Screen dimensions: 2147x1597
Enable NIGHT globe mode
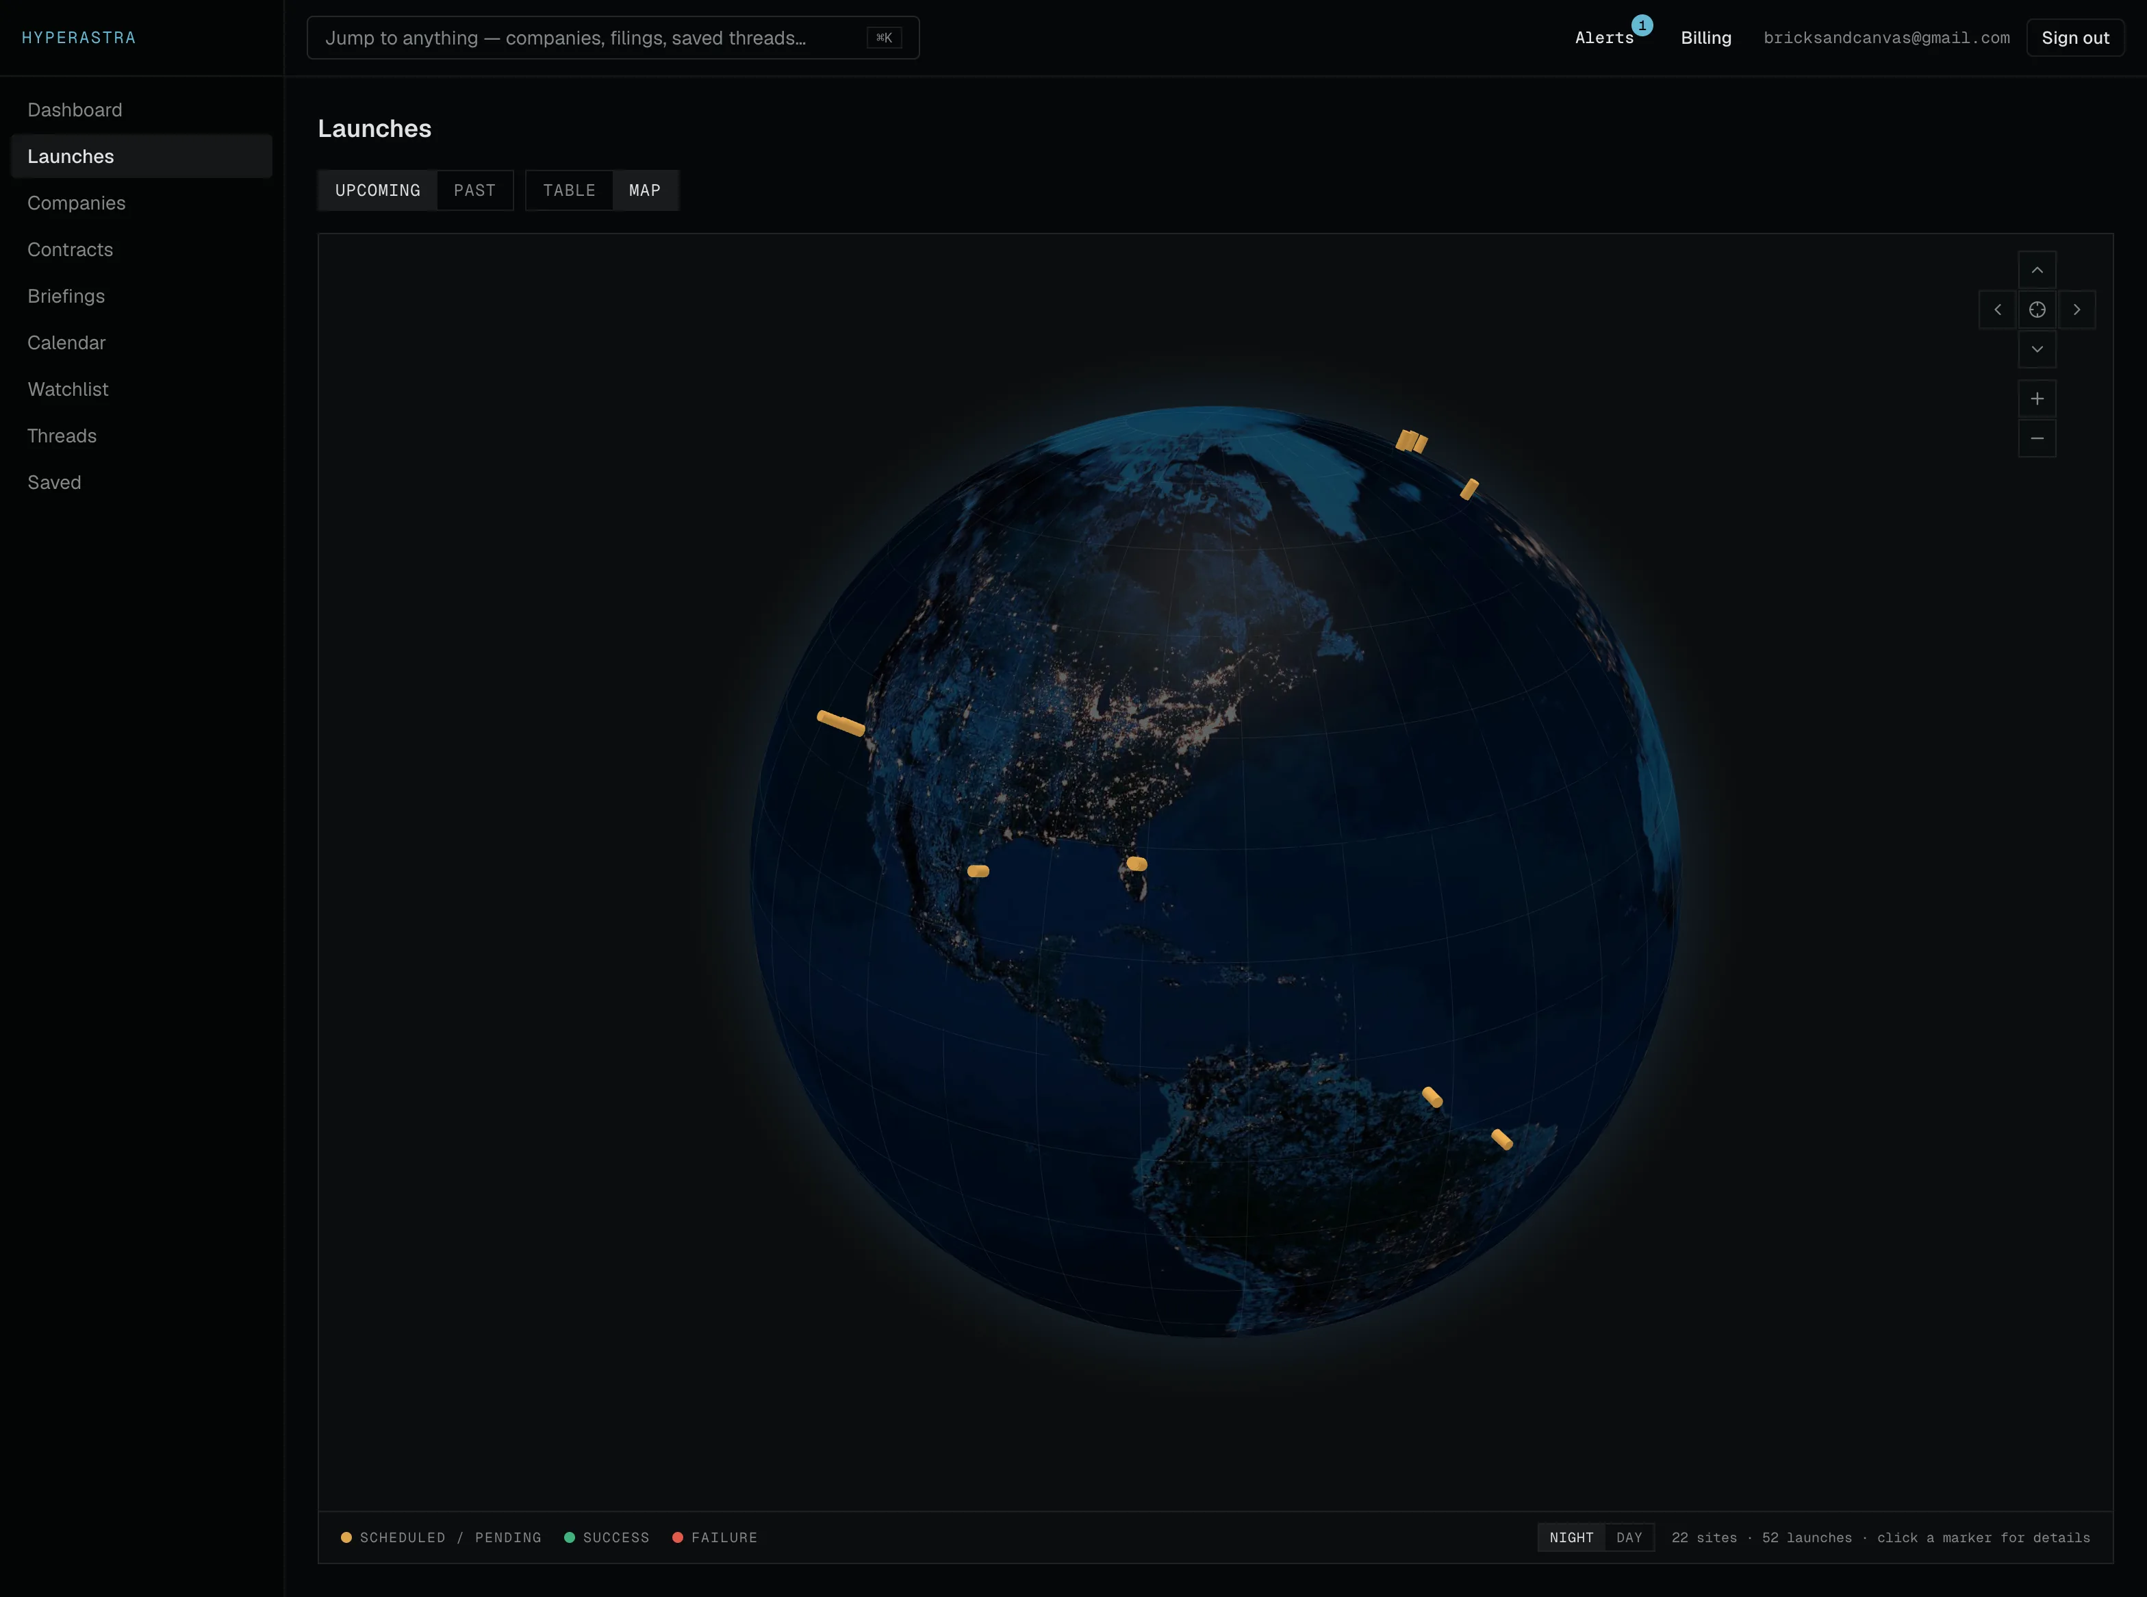(1571, 1537)
